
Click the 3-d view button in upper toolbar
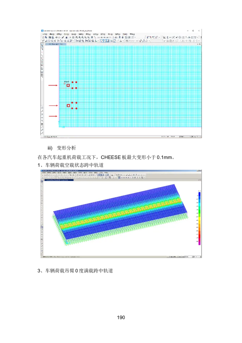(98, 37)
